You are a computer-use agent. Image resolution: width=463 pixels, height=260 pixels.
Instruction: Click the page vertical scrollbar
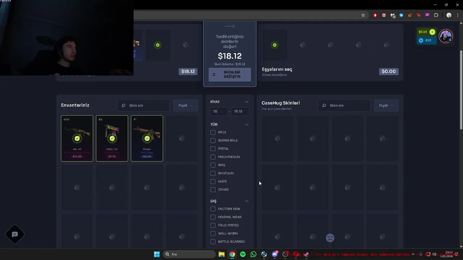461,90
